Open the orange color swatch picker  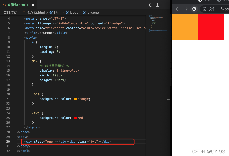point(75,99)
